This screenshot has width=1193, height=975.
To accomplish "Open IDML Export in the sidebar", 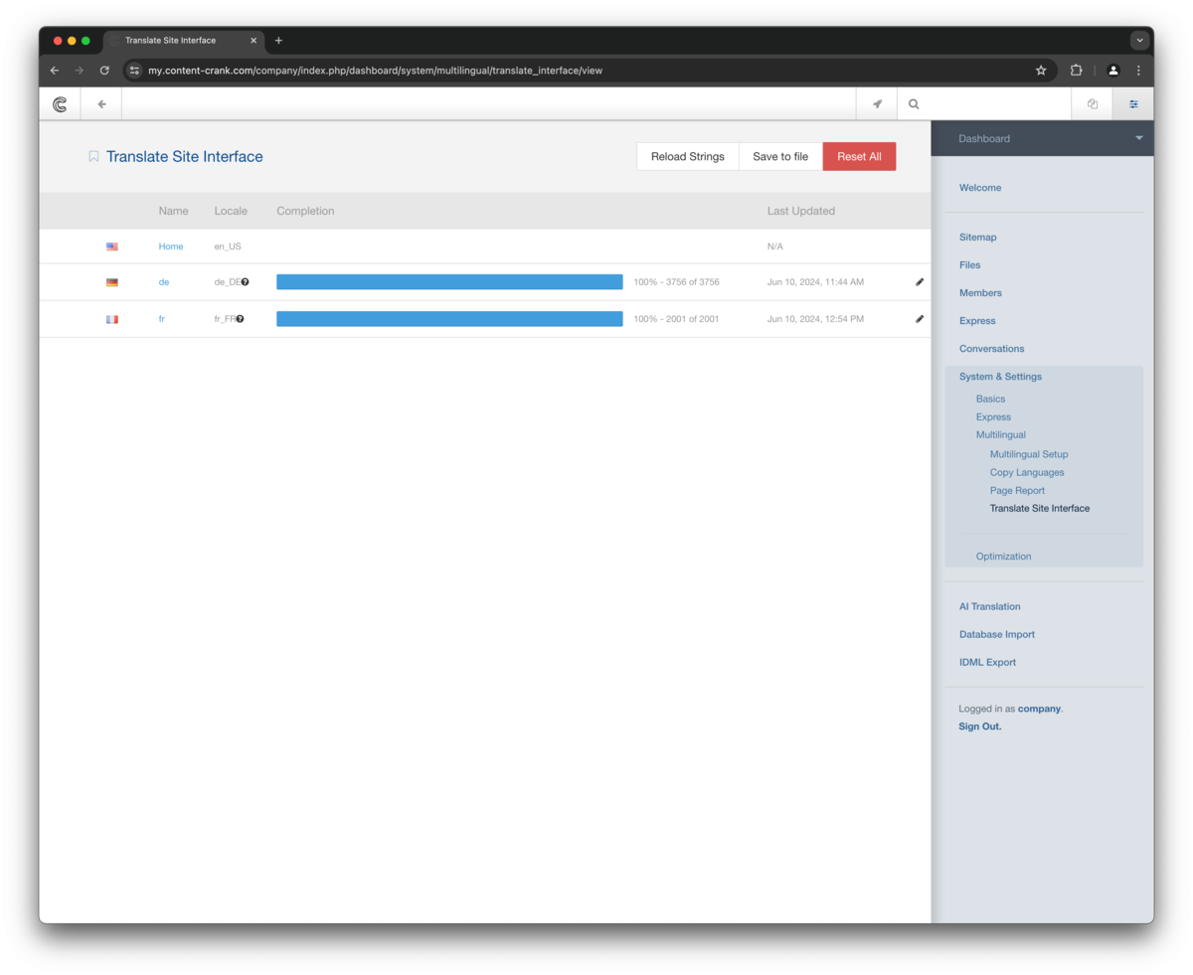I will [x=987, y=662].
